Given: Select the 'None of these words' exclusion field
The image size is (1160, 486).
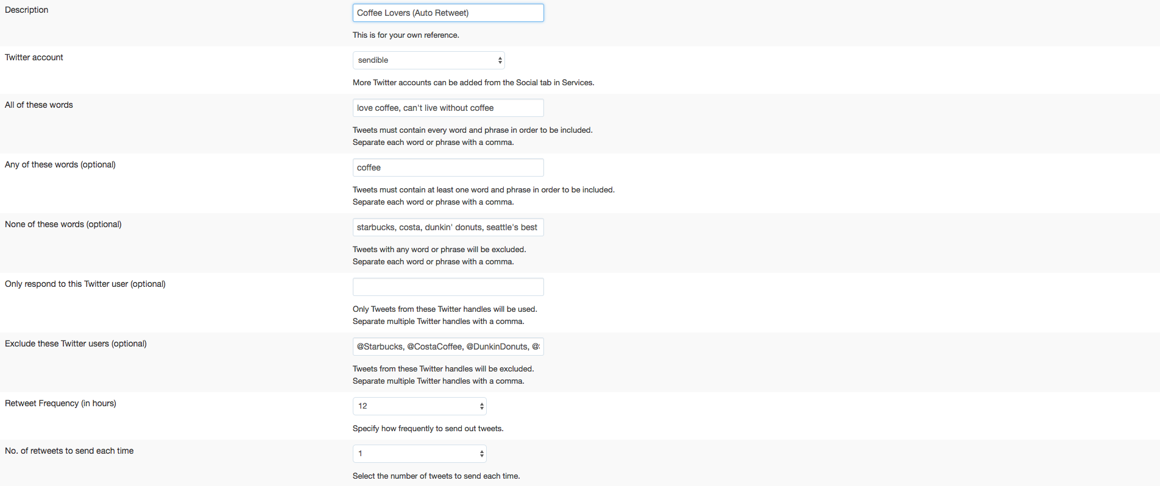Looking at the screenshot, I should point(448,227).
